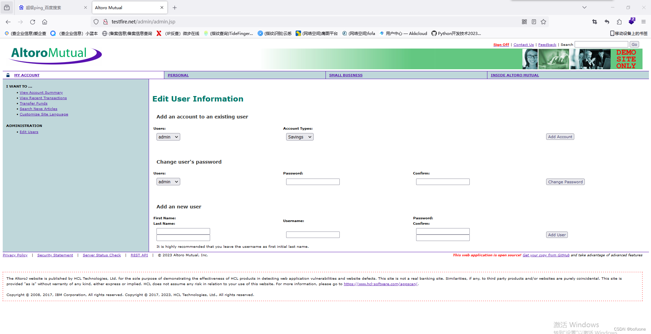Bookmark this page with the star icon

(543, 22)
